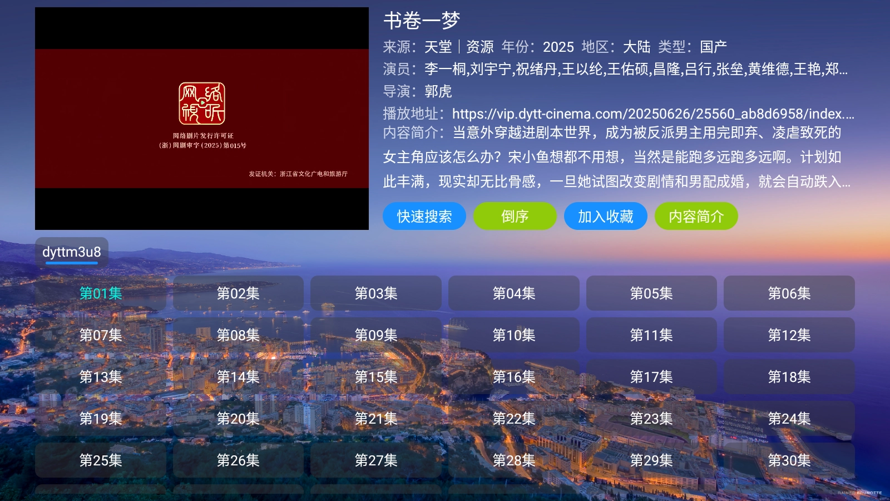Open the final visible episode 第30集
890x501 pixels.
click(789, 460)
